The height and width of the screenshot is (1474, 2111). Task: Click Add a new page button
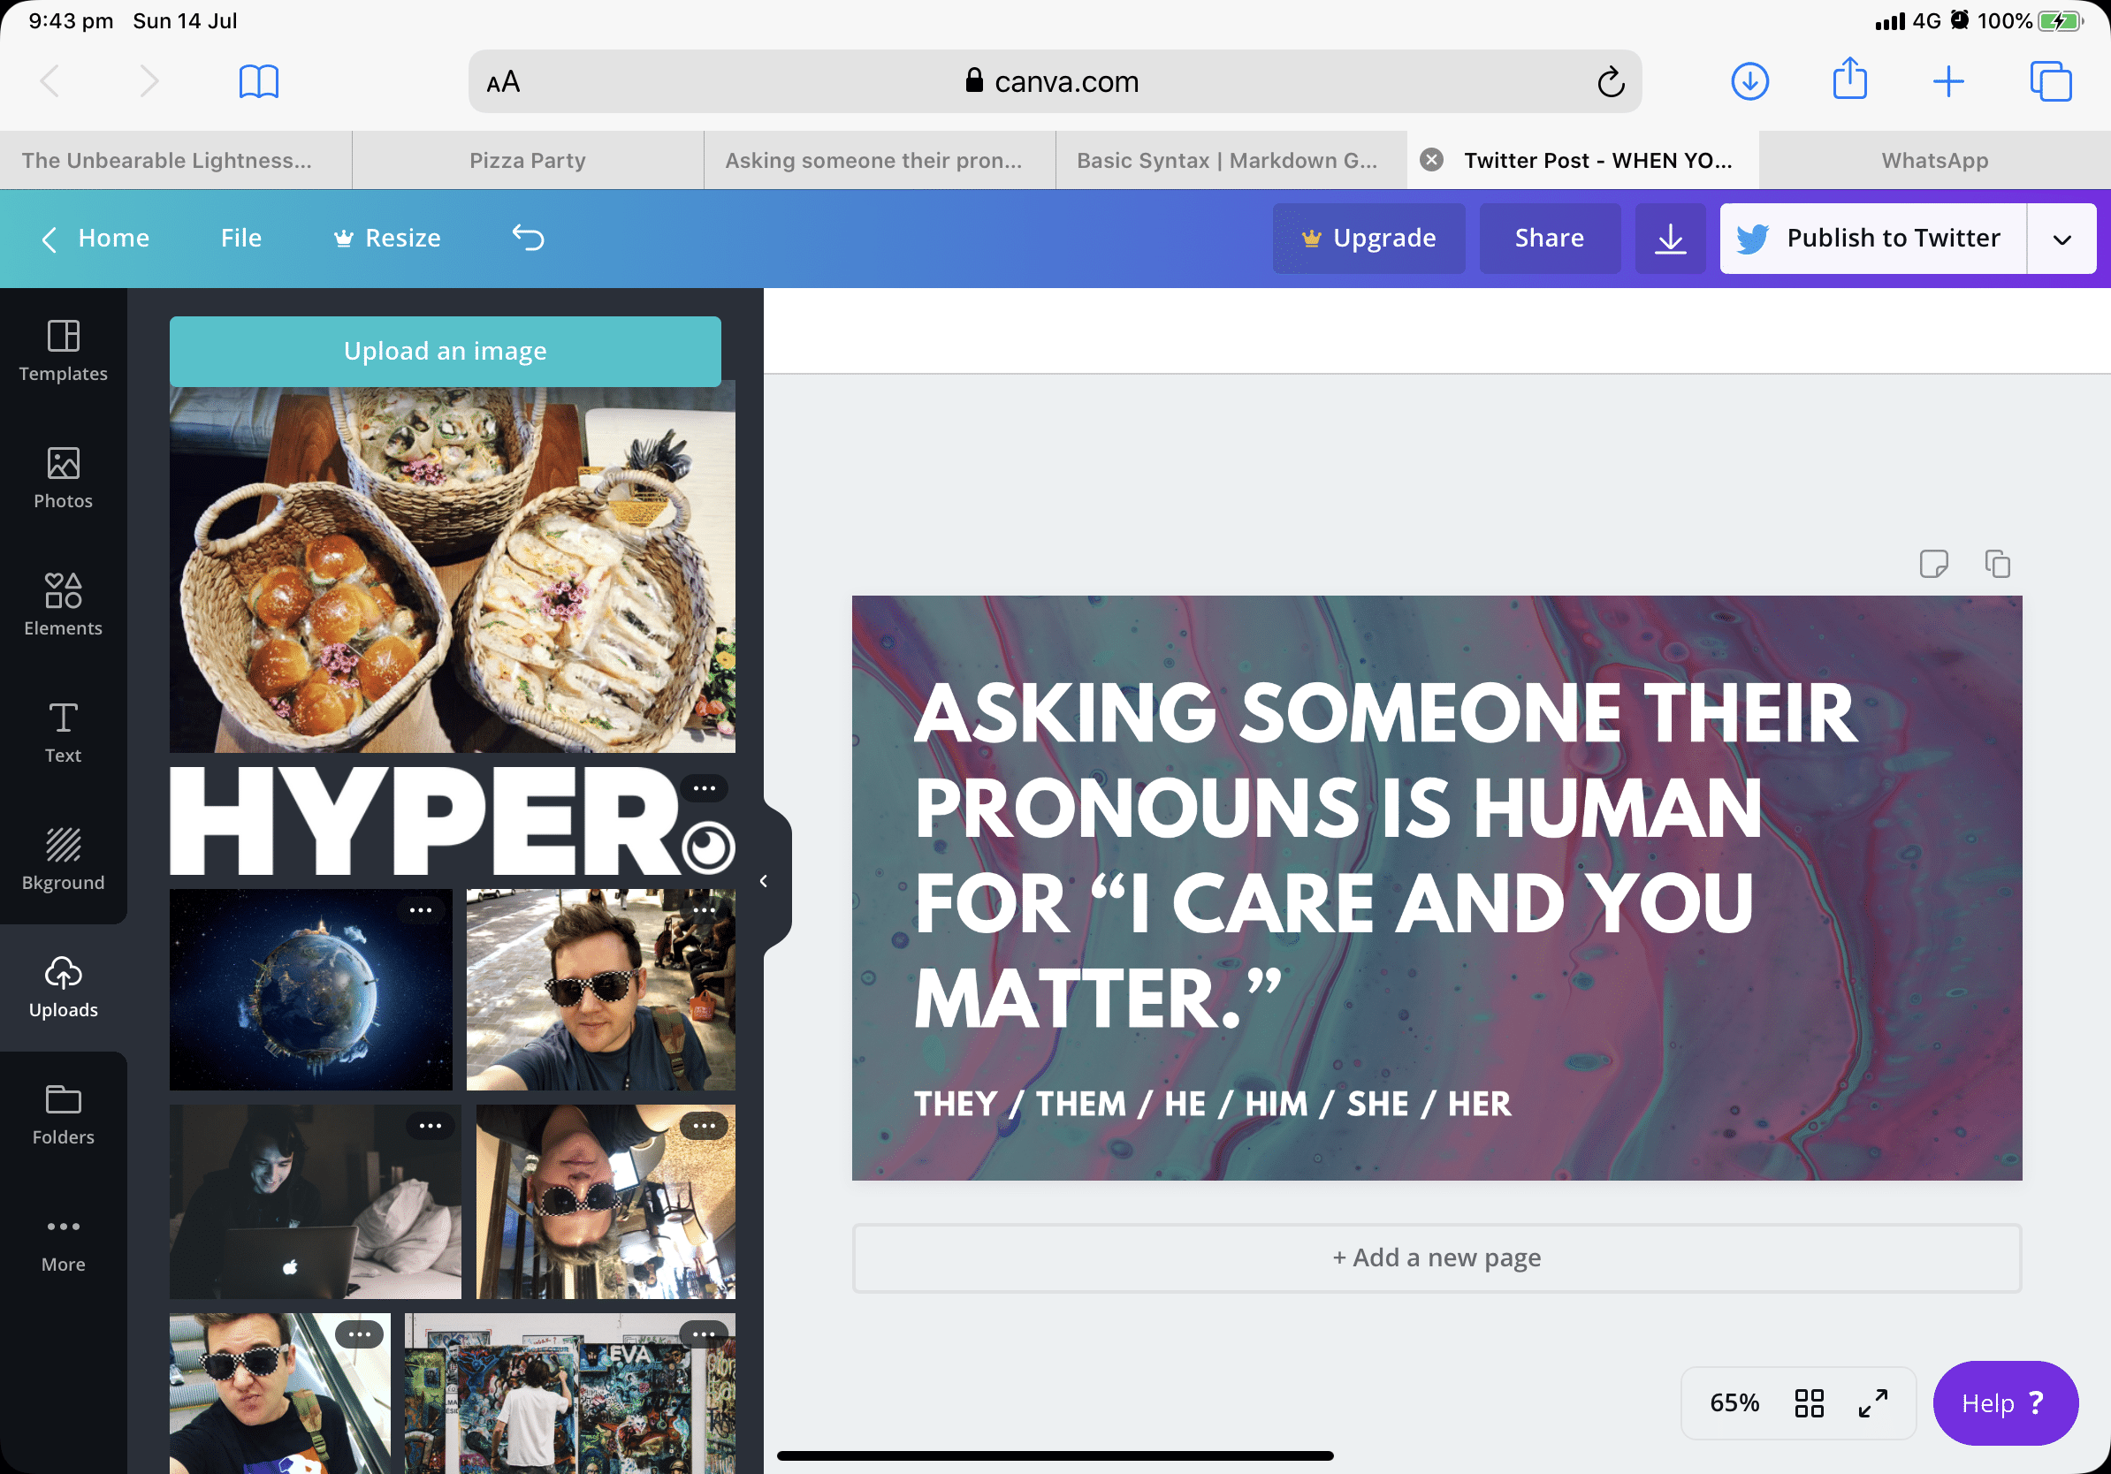click(1436, 1257)
